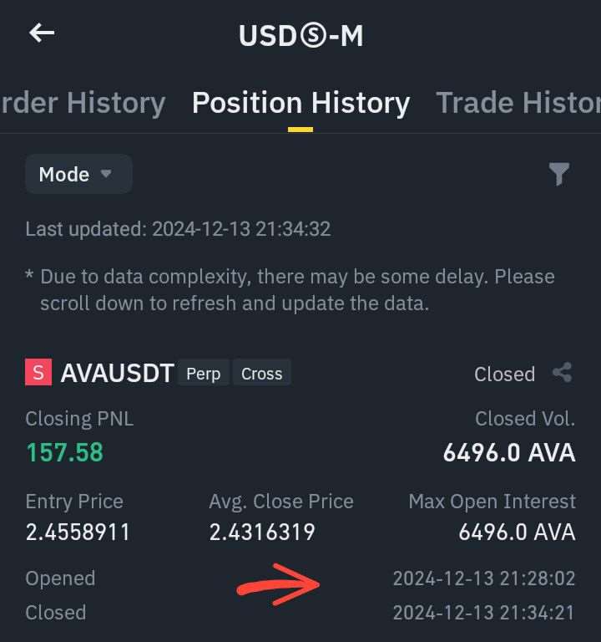Image resolution: width=601 pixels, height=642 pixels.
Task: Tap the Perp tag
Action: point(203,373)
